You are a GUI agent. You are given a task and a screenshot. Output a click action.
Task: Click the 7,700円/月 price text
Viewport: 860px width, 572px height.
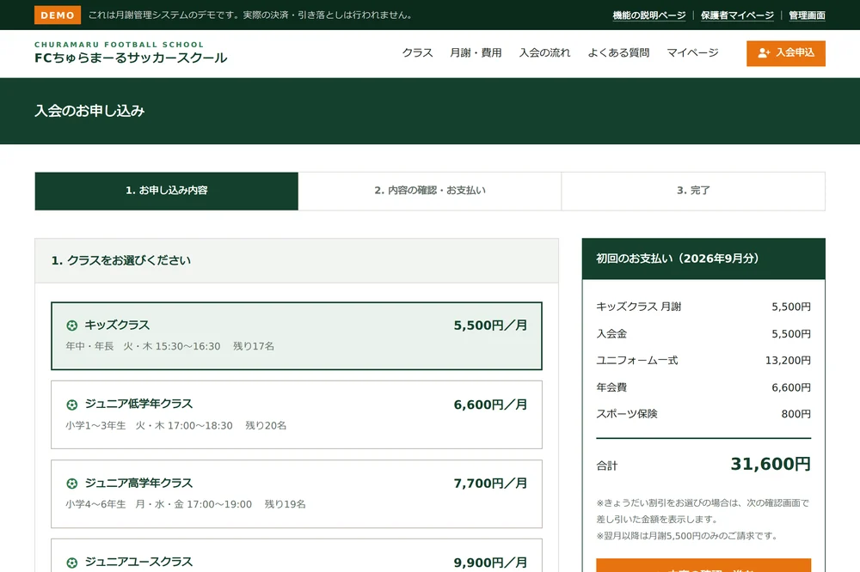pos(490,484)
